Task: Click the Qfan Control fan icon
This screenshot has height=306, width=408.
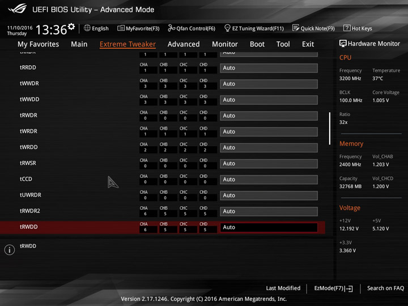Action: [171, 28]
